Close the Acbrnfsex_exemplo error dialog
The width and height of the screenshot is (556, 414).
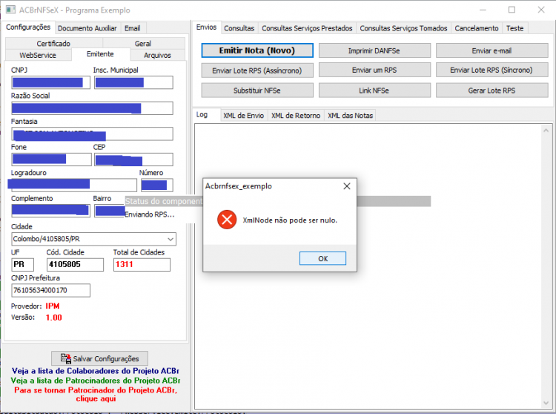click(347, 186)
